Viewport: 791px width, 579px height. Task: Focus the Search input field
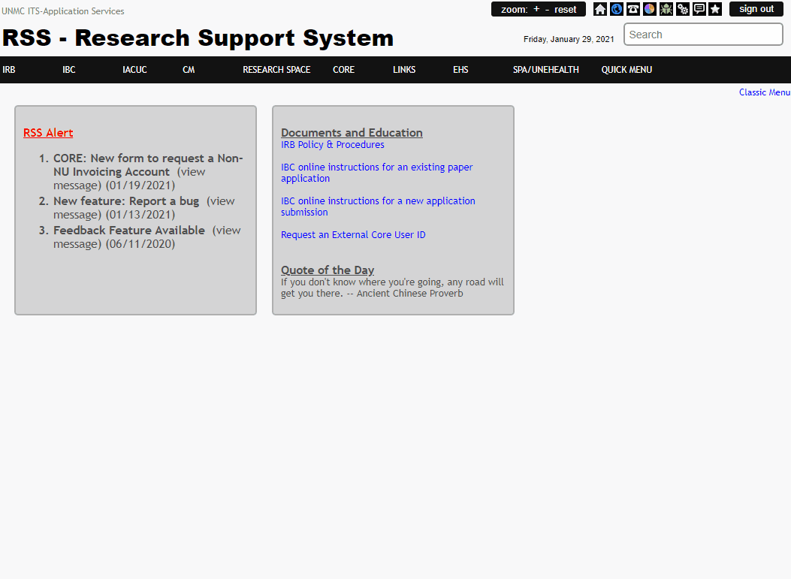pyautogui.click(x=703, y=35)
